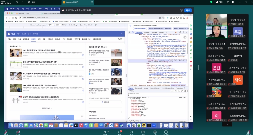This screenshot has height=135, width=253.
Task: Click Apple menu logo
Action: coord(7,9)
